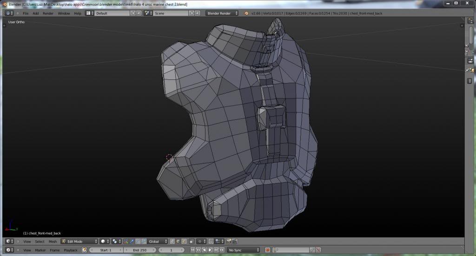
Task: Open the scene browser icon
Action: (148, 13)
